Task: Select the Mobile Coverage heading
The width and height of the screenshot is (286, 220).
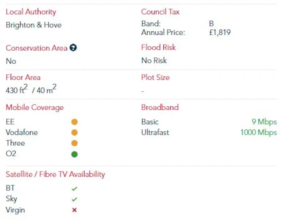Action: [35, 107]
